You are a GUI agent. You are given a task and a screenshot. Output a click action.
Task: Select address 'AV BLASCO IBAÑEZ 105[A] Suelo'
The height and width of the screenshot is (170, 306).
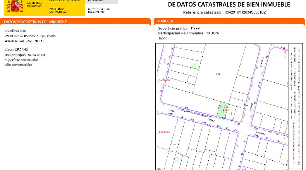(x=30, y=36)
